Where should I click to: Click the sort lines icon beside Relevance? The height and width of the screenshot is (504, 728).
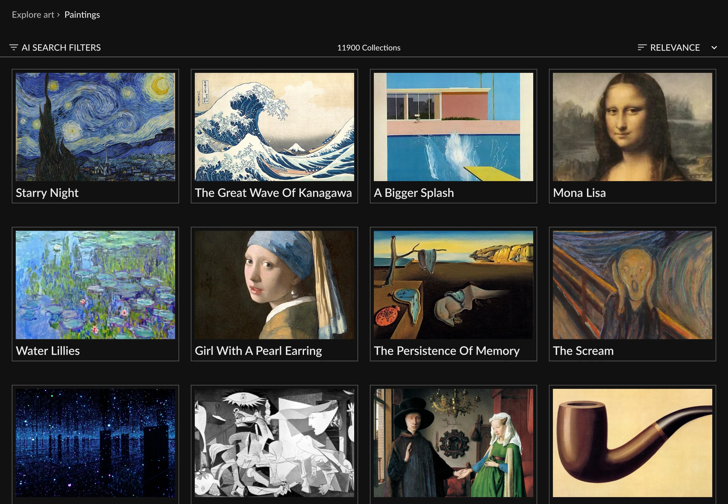(x=642, y=48)
